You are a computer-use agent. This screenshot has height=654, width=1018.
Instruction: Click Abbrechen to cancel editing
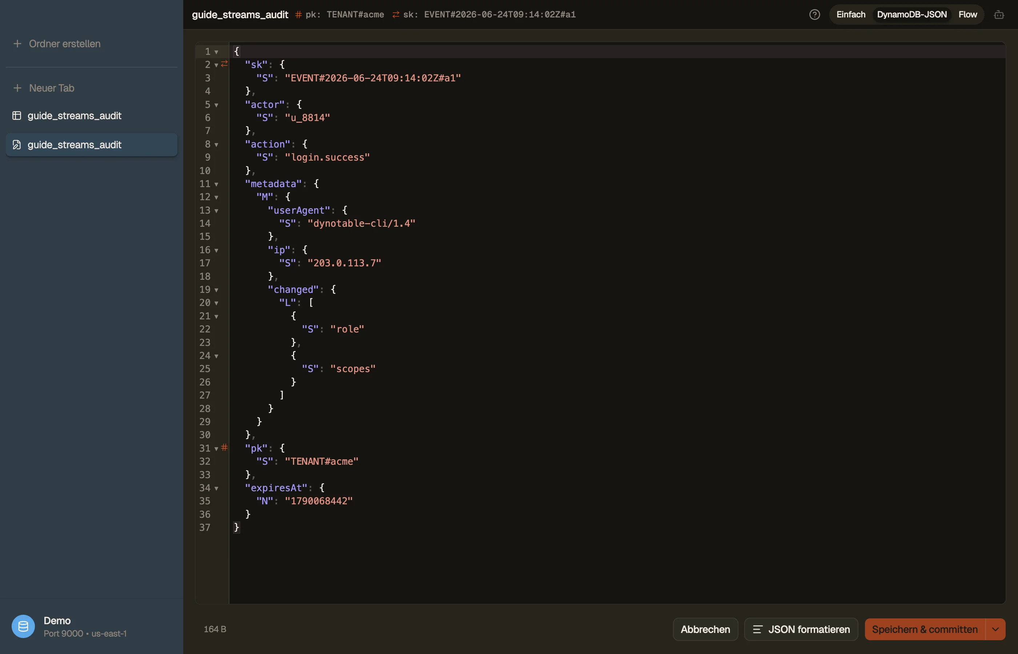705,629
